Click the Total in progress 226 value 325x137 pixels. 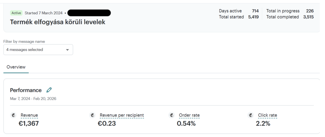[309, 11]
